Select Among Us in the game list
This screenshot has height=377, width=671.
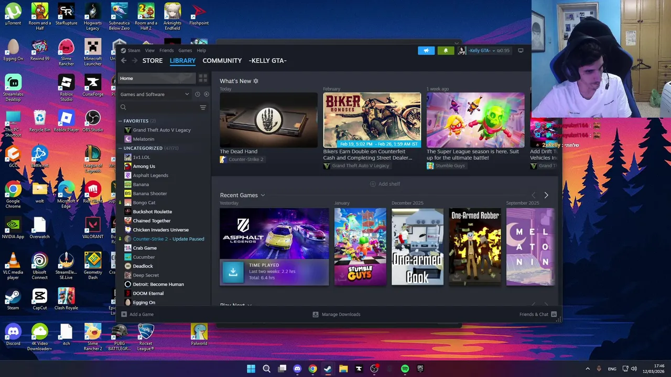pyautogui.click(x=144, y=167)
